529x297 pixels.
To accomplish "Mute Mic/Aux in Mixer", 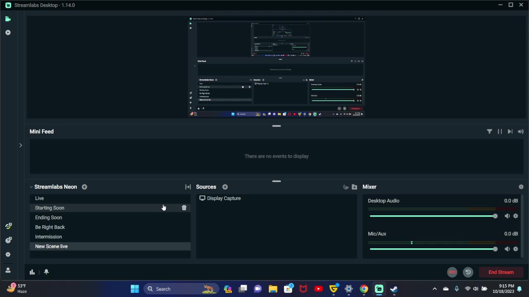I will click(x=507, y=249).
